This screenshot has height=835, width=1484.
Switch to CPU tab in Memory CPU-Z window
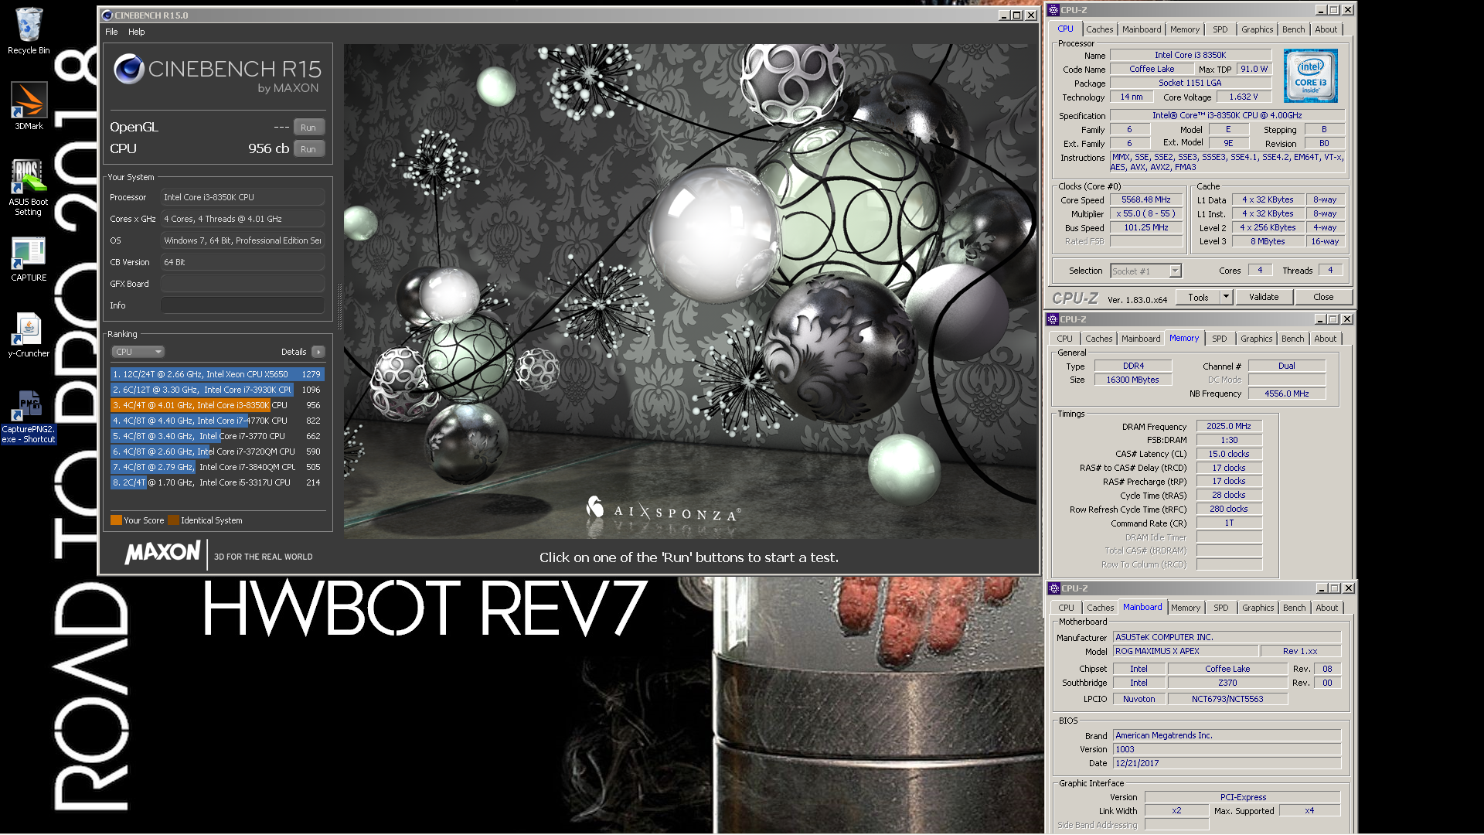coord(1064,339)
